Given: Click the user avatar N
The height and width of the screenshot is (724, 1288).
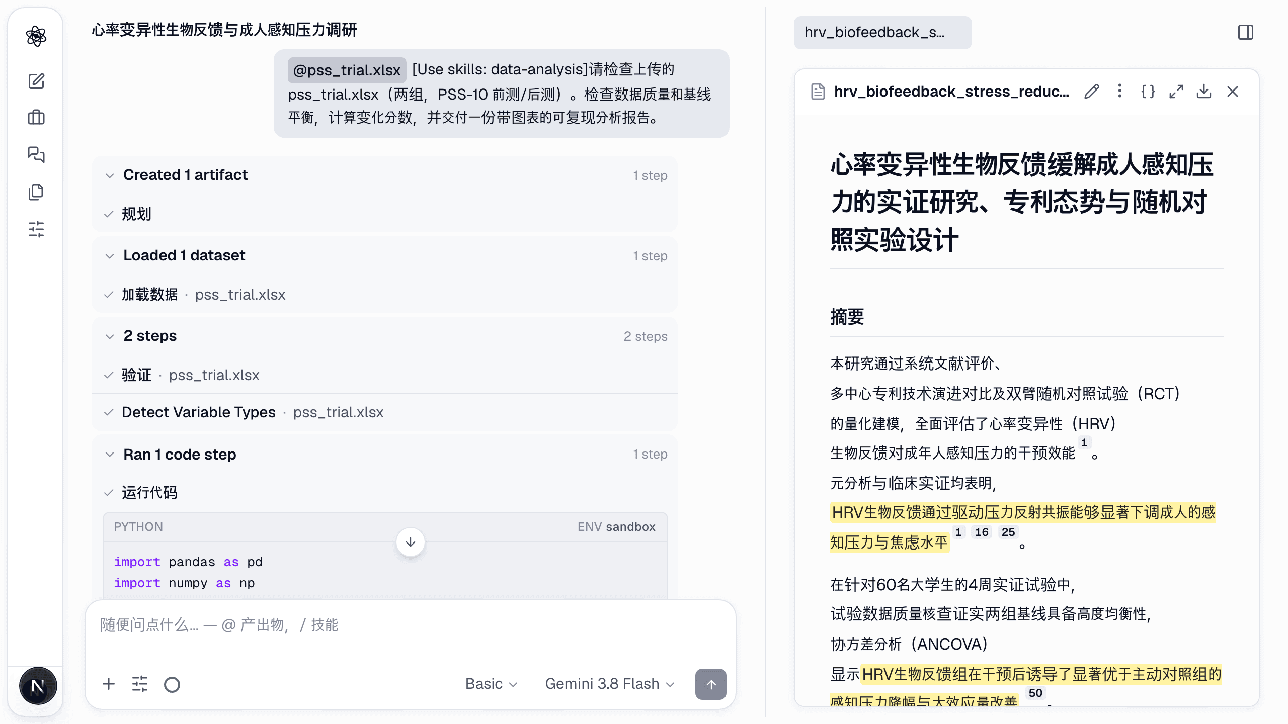Looking at the screenshot, I should point(38,686).
